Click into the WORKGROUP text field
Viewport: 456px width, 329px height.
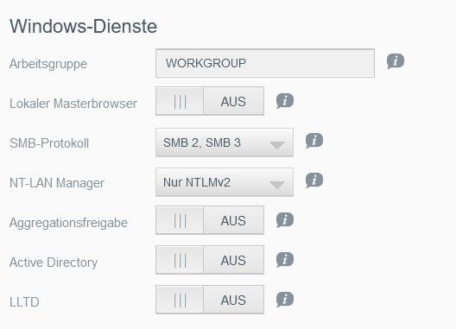point(265,63)
